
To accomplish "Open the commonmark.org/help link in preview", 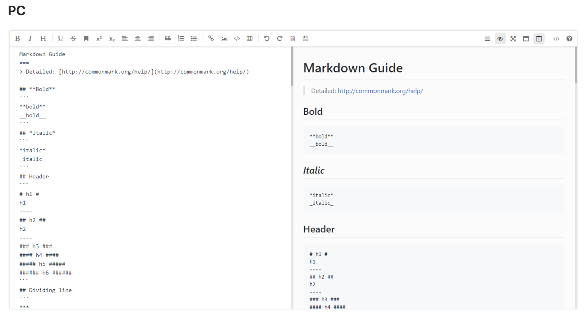I will tap(380, 91).
